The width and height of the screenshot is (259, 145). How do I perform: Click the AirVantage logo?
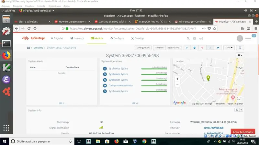(34, 38)
